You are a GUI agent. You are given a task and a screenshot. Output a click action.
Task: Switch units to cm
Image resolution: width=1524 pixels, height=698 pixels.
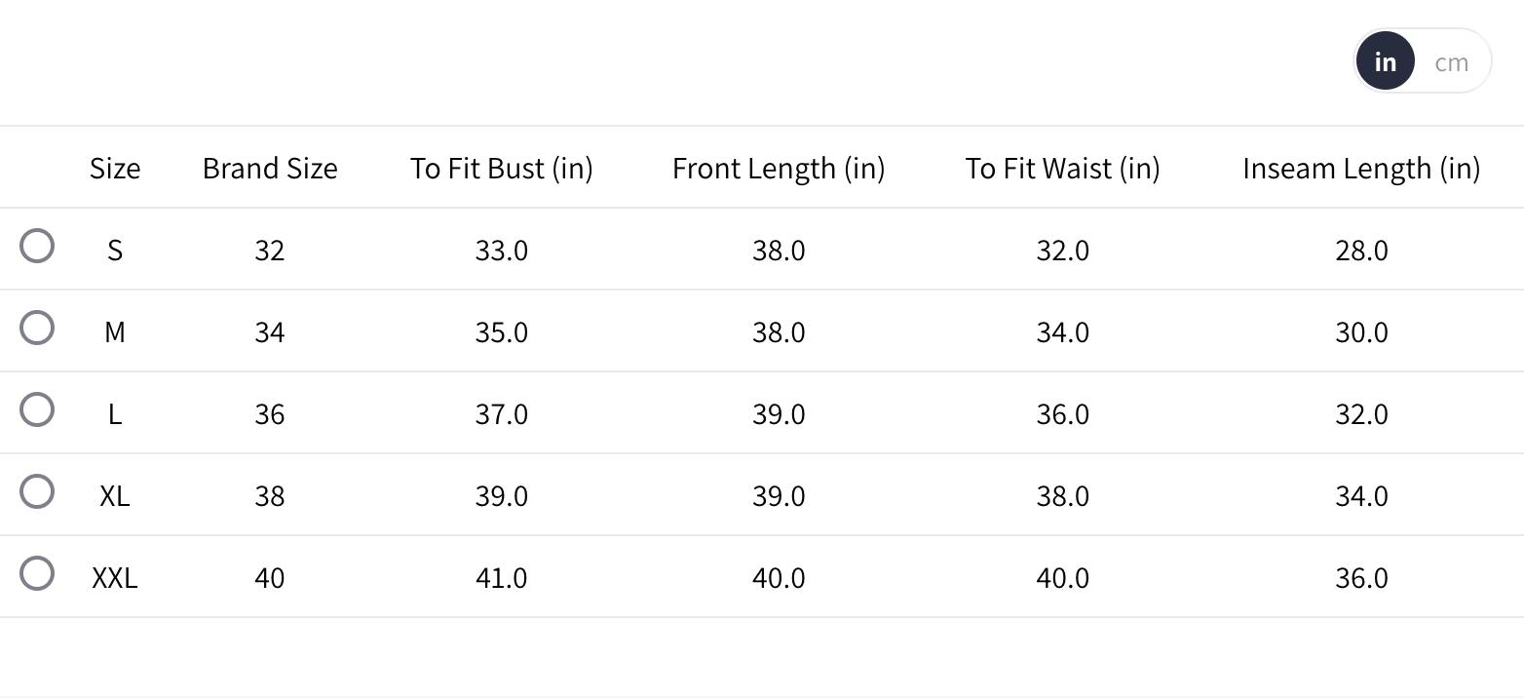[x=1451, y=62]
